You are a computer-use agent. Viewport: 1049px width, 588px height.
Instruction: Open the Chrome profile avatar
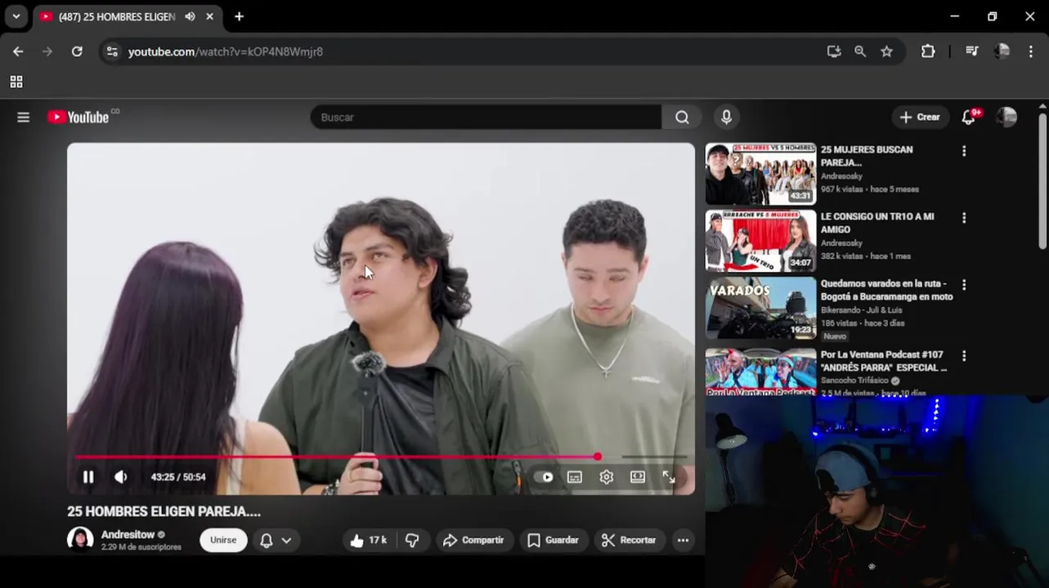1002,51
